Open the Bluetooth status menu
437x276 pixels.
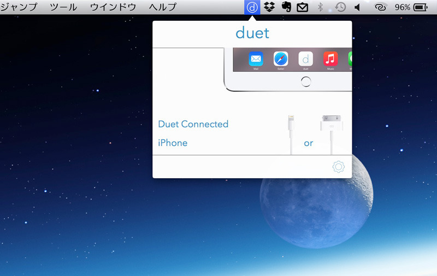(321, 8)
